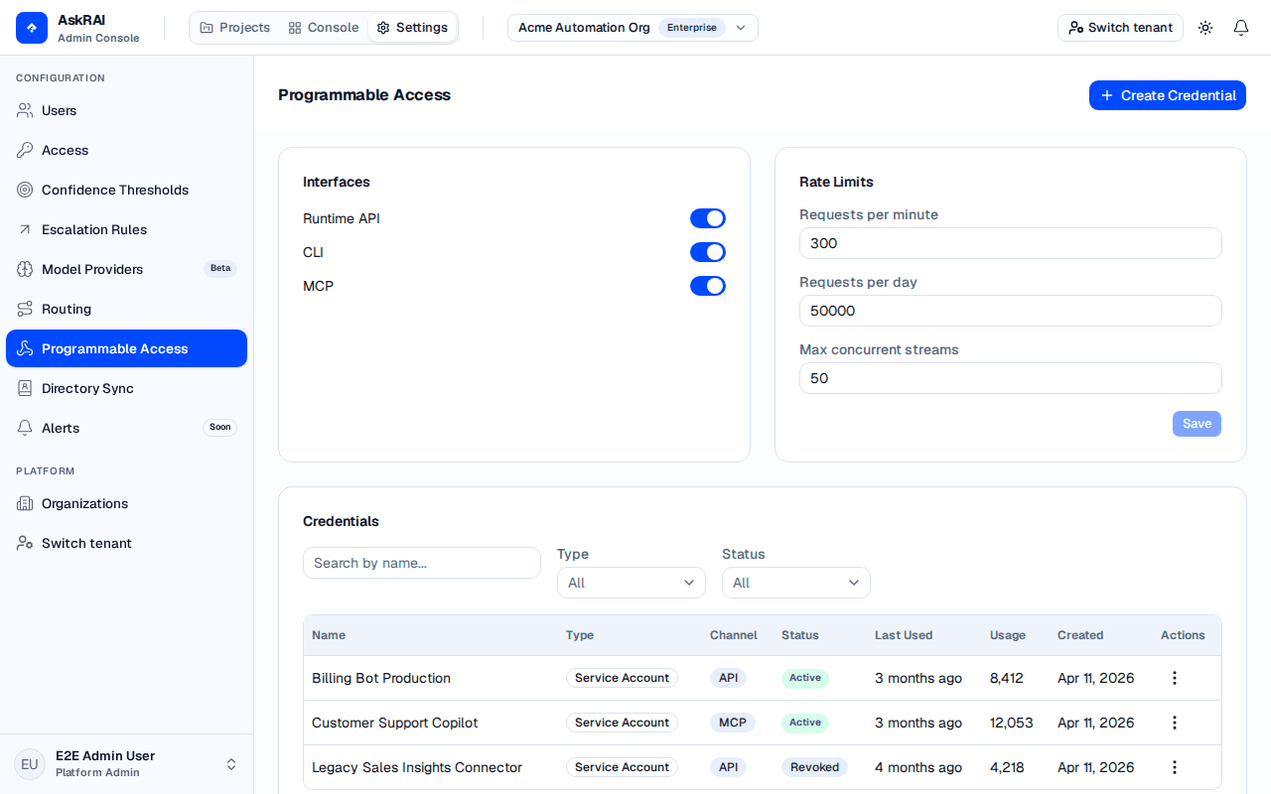Open the Type filter dropdown
1271x794 pixels.
point(632,583)
